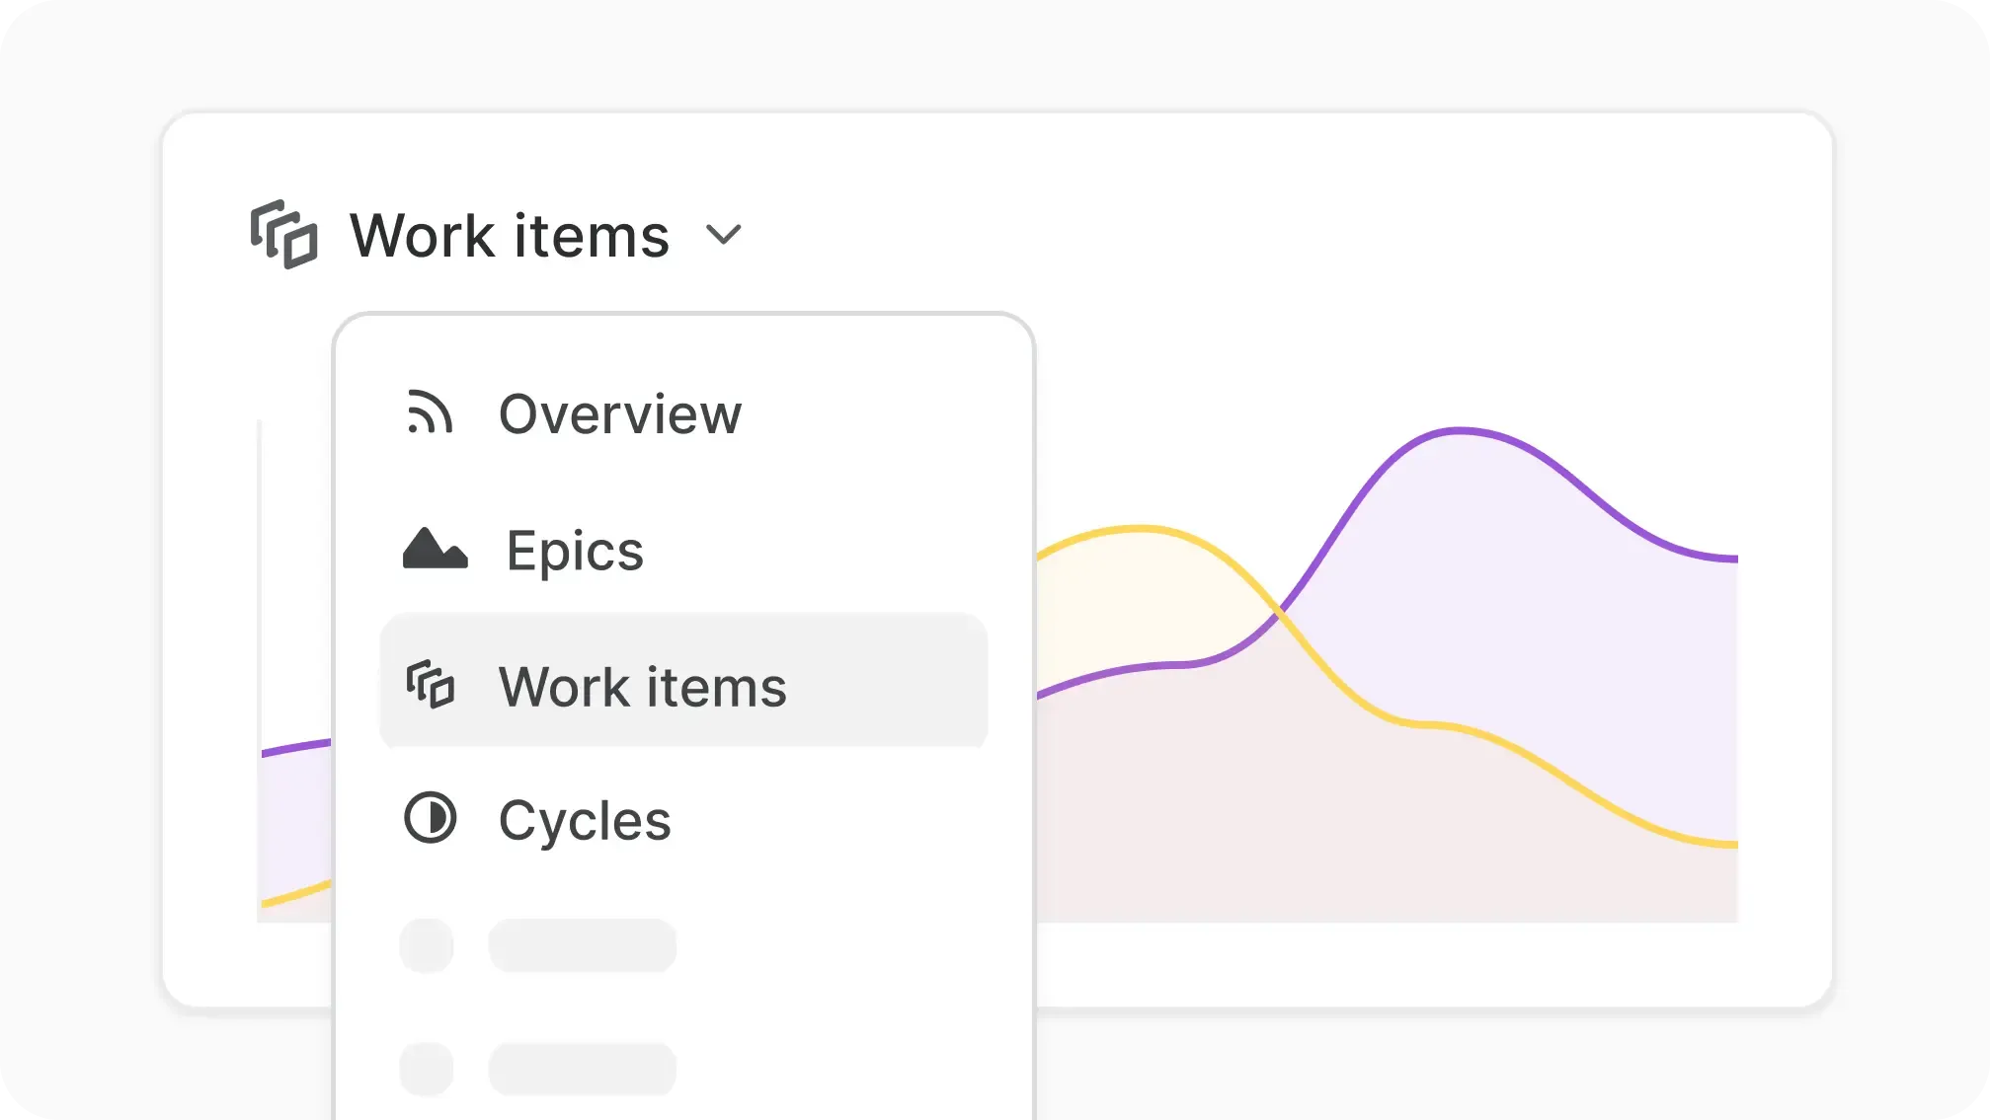Click the circular placeholder icon above the bottom row
1990x1120 pixels.
click(427, 944)
